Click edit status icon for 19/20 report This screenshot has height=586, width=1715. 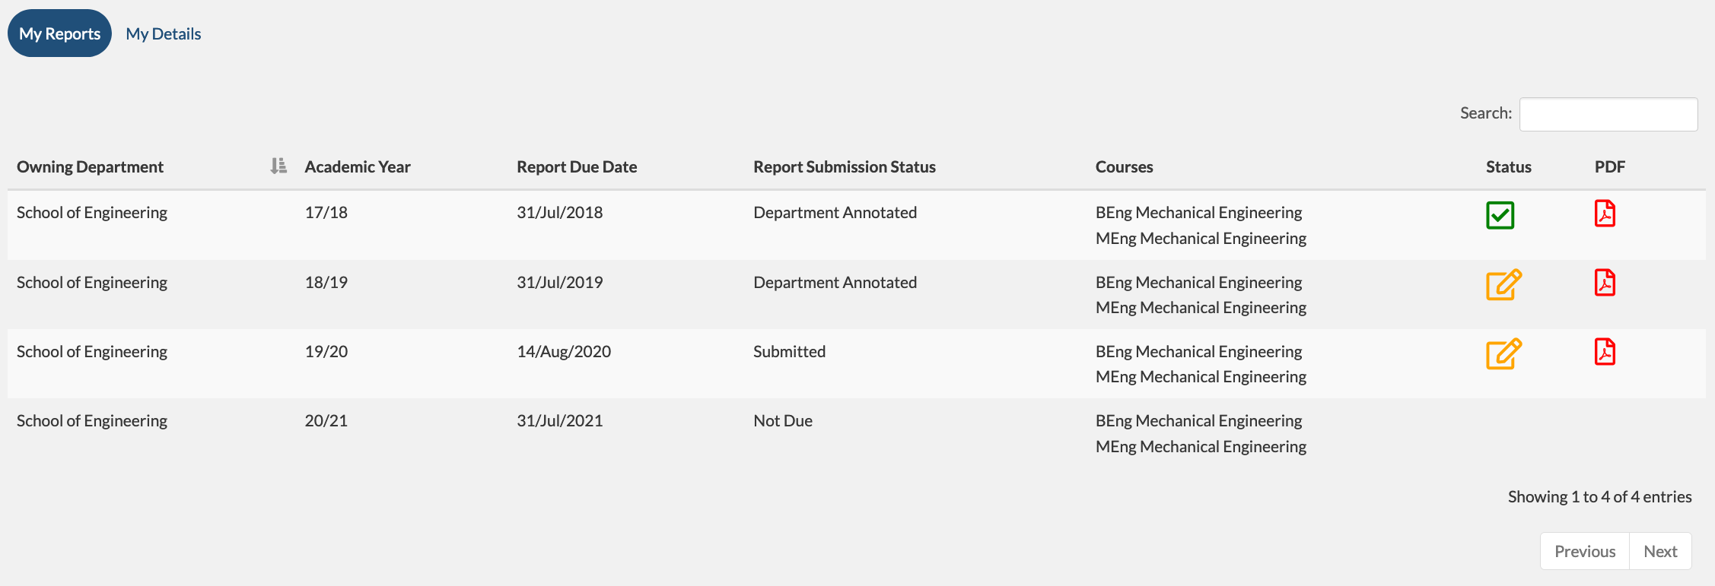click(x=1503, y=354)
